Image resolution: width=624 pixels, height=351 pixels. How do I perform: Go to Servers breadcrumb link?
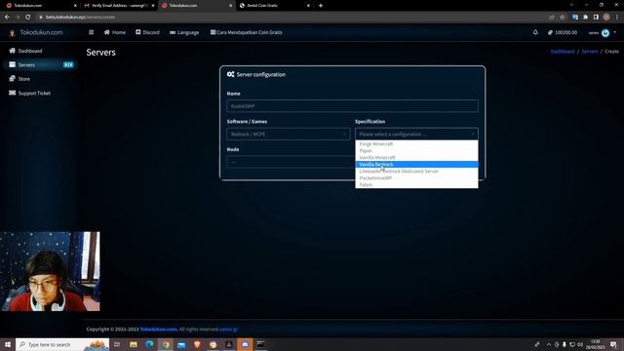pos(590,52)
